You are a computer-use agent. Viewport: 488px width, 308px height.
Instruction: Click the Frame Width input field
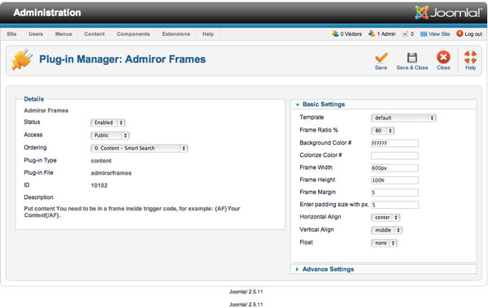[x=394, y=168]
